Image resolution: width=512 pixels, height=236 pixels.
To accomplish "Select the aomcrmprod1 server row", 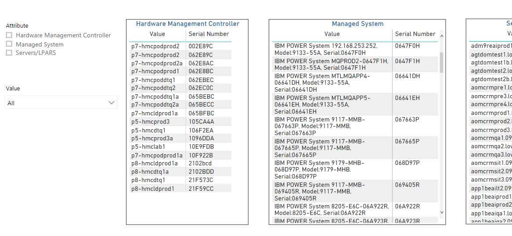I will pyautogui.click(x=490, y=113).
